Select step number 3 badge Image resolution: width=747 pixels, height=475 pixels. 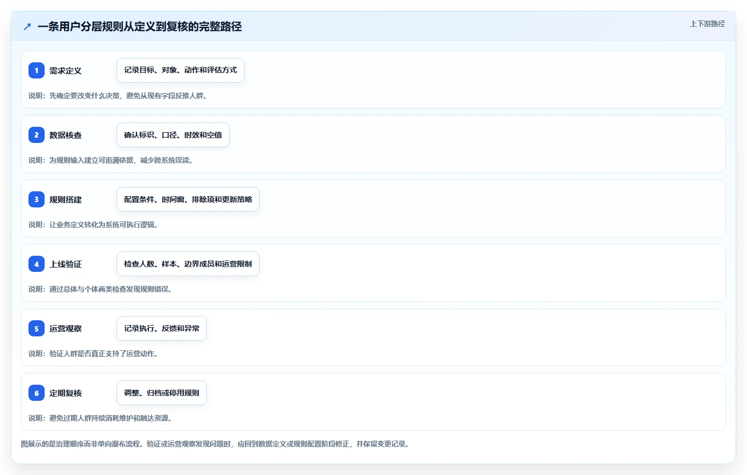pyautogui.click(x=37, y=199)
